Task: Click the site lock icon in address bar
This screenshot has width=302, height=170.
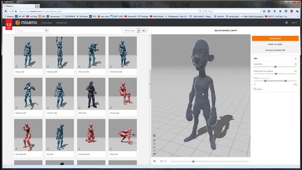Action: 16,11
